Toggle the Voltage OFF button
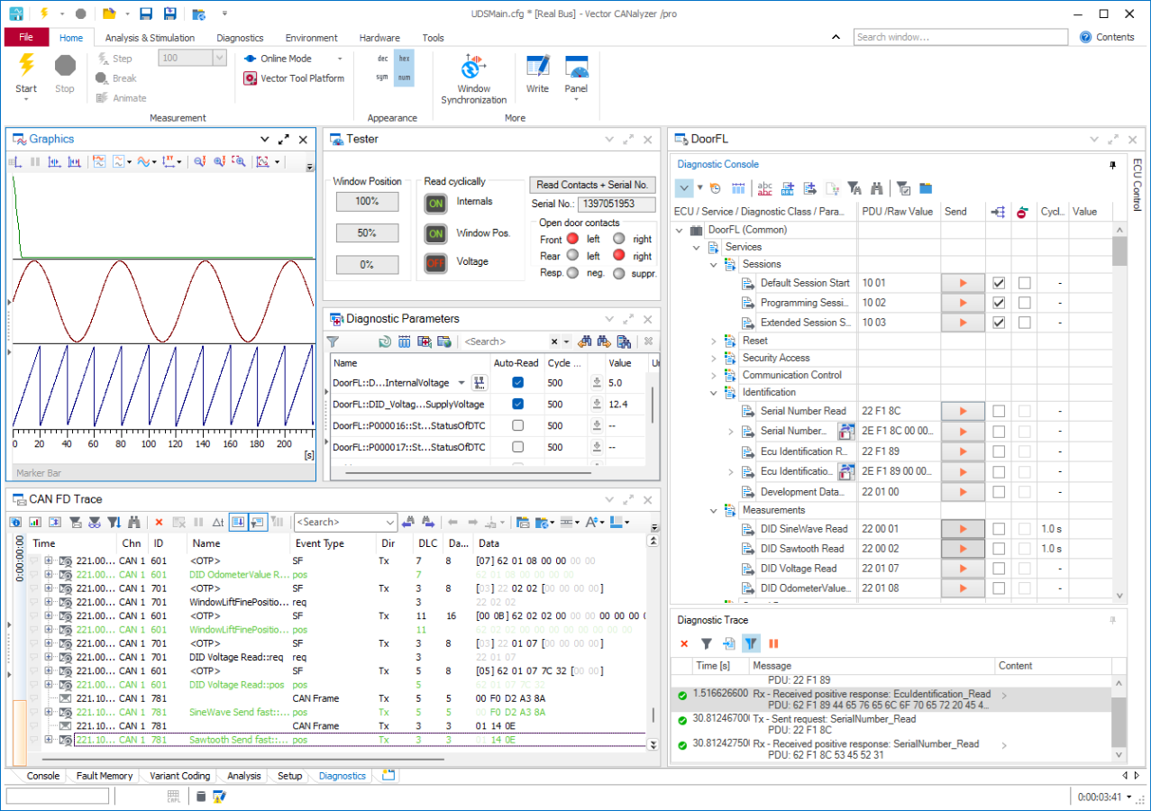Screen dimensions: 1151x811 point(436,263)
